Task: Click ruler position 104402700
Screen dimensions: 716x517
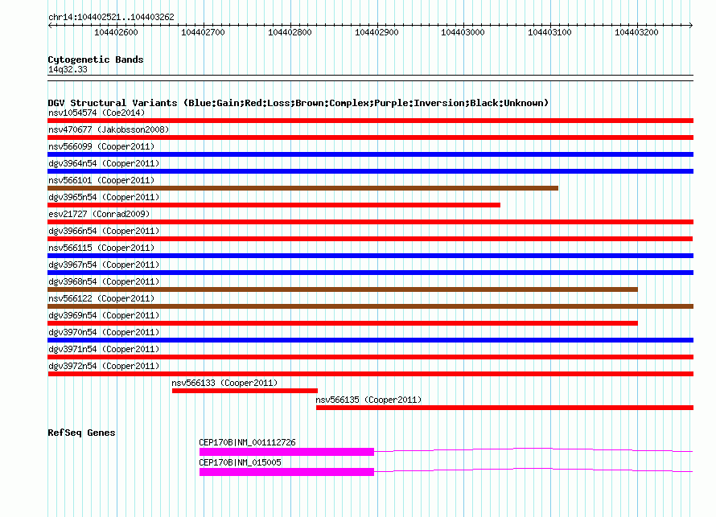Action: point(203,32)
